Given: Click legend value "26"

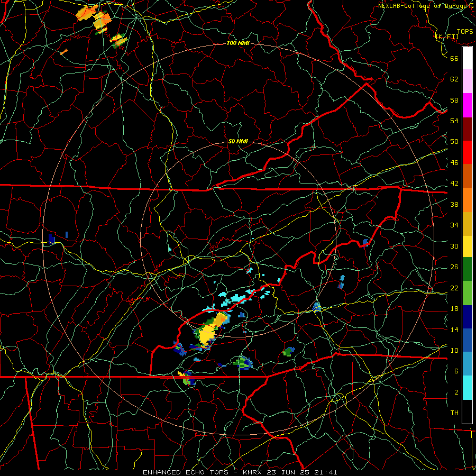Looking at the screenshot, I should tap(454, 267).
